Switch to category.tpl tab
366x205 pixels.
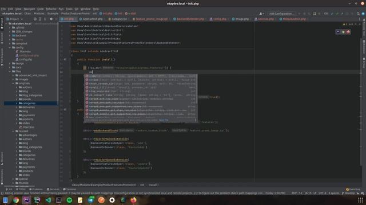coord(119,19)
